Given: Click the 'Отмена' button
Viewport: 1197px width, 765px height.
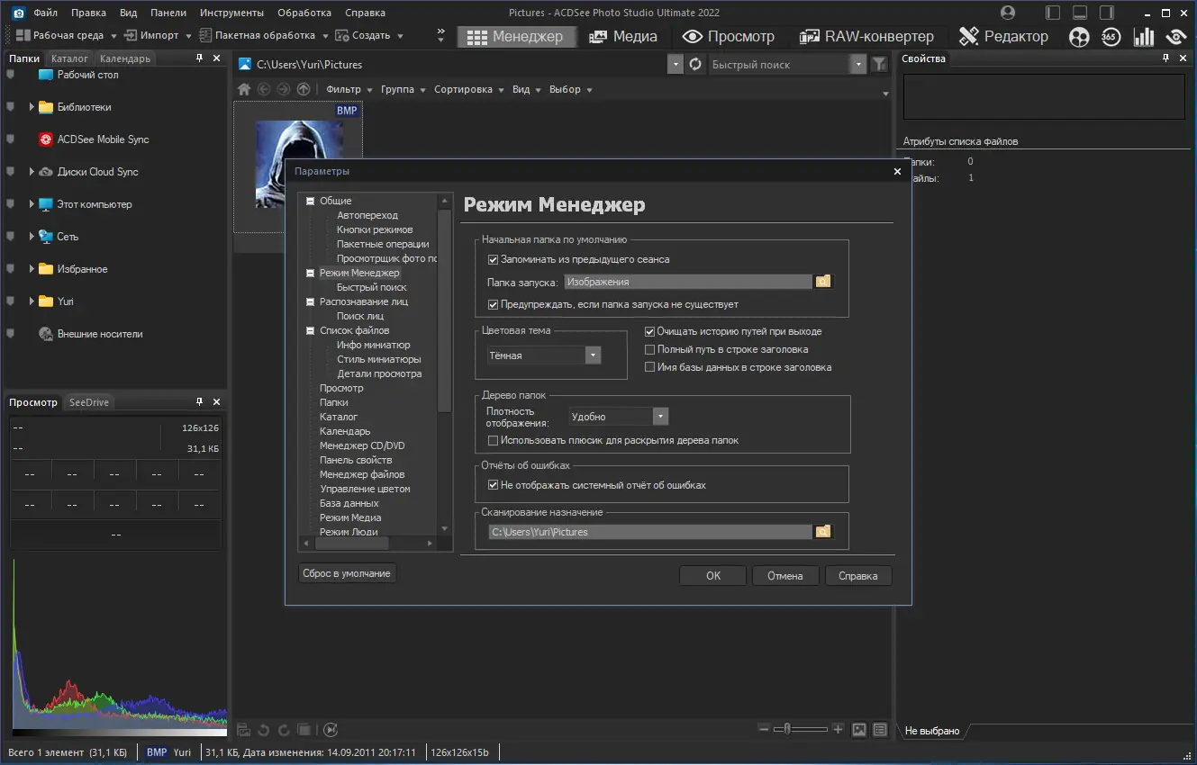Looking at the screenshot, I should (785, 576).
